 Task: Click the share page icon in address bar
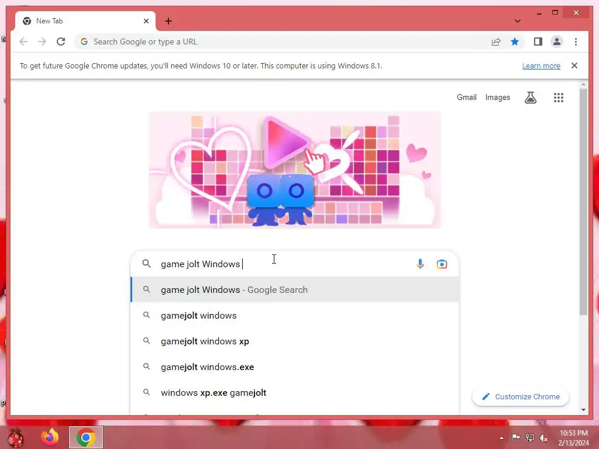tap(496, 42)
